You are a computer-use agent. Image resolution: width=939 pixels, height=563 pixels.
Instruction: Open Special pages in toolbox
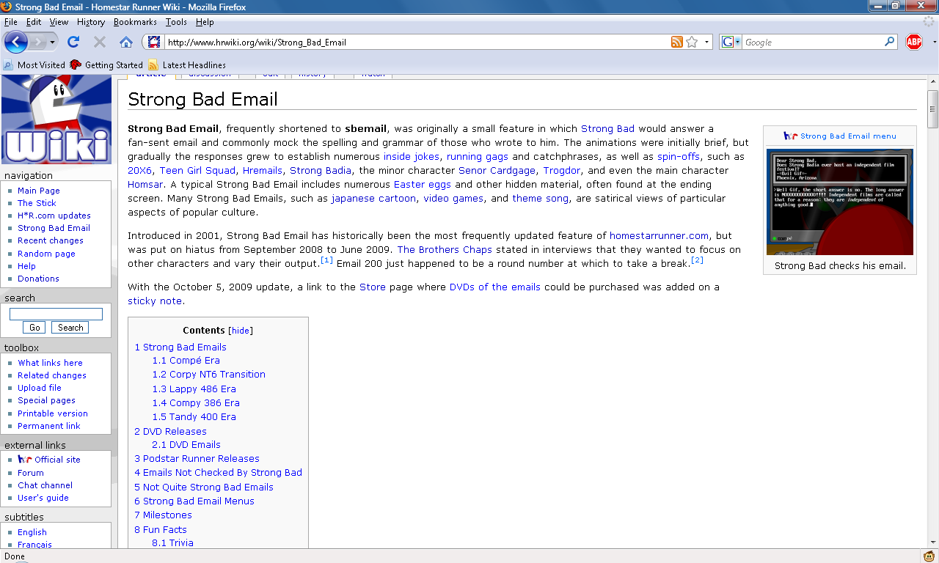[x=46, y=400]
